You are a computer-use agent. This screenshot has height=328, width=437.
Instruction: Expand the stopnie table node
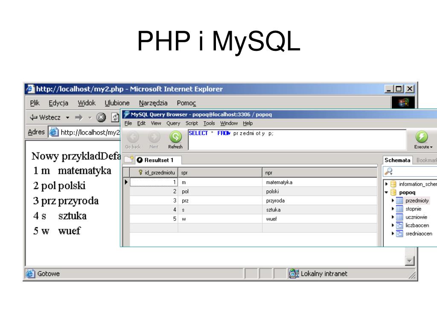tap(393, 208)
